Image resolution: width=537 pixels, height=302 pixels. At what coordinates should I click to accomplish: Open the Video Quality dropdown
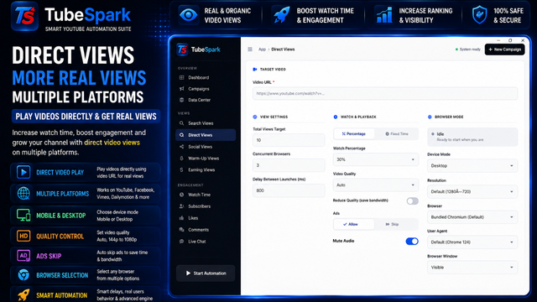[x=376, y=185]
